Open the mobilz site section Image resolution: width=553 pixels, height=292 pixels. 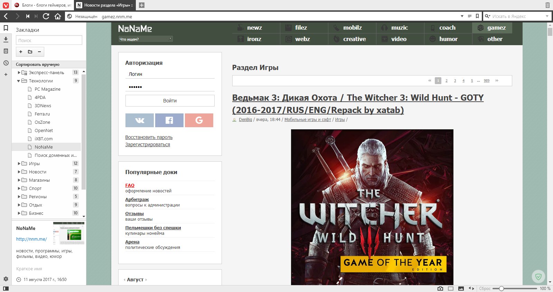coord(352,28)
